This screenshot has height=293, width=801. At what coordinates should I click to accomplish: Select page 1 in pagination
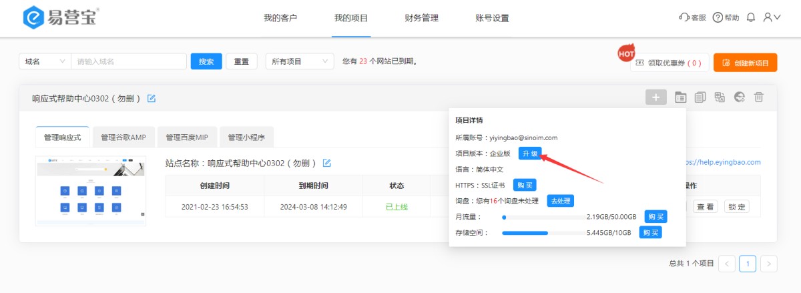pos(748,264)
